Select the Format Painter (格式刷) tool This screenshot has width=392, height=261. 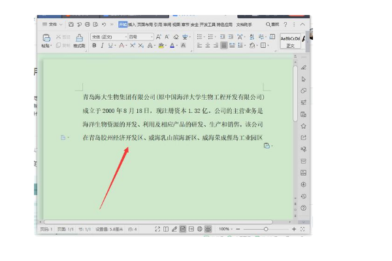(79, 40)
